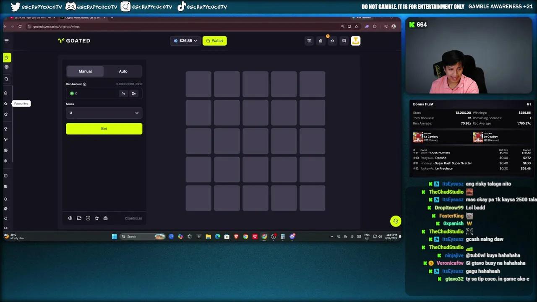Open the yellow profile avatar
This screenshot has width=537, height=302.
[356, 41]
